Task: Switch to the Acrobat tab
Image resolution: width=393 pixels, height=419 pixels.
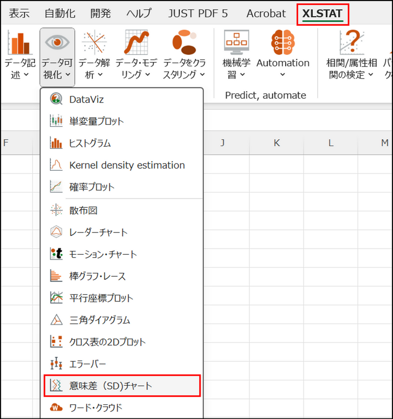Action: coord(266,14)
